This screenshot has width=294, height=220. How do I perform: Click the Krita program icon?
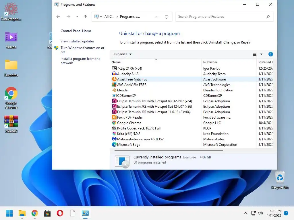[114, 133]
